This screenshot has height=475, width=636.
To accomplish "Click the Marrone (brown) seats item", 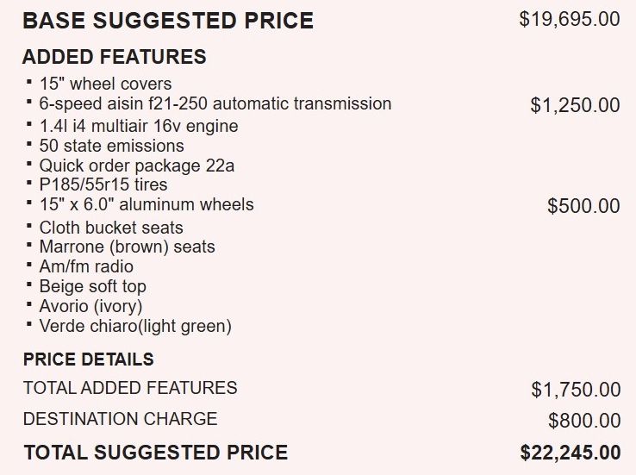I will [127, 247].
